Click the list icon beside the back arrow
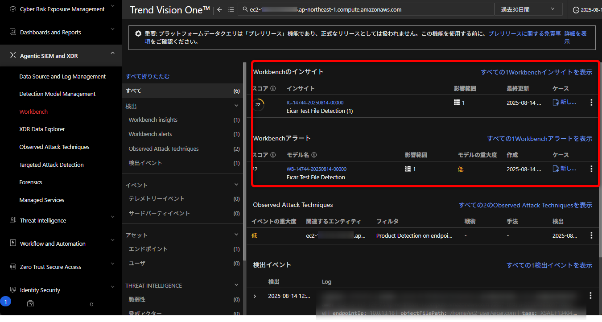Screen dimensions: 602x322 [x=231, y=9]
